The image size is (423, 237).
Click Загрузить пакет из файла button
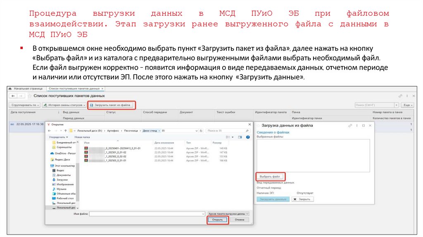pos(112,105)
